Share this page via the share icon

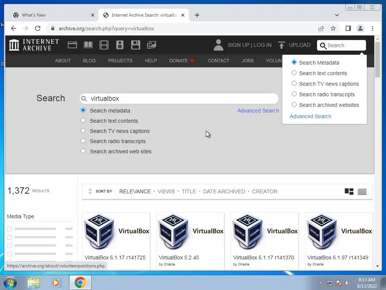[321, 28]
